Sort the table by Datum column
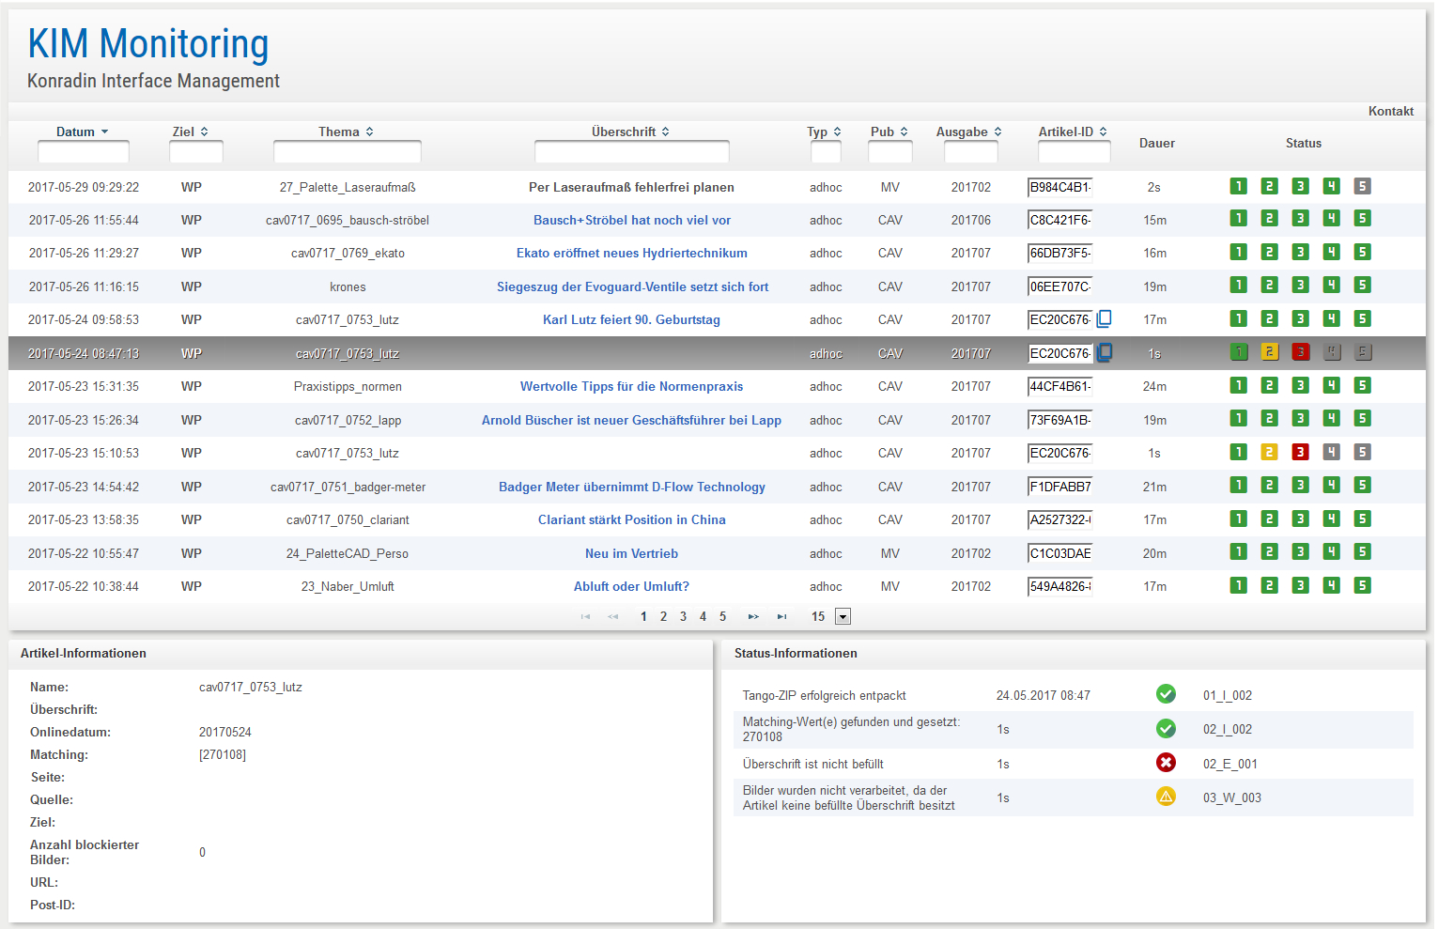Image resolution: width=1438 pixels, height=929 pixels. (82, 132)
